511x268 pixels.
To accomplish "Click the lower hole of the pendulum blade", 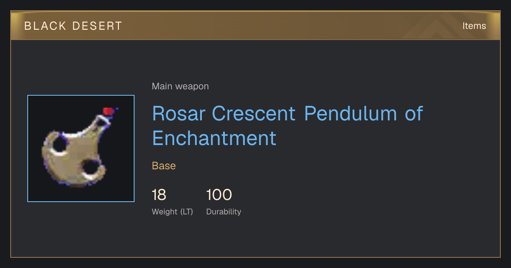I will click(x=90, y=169).
